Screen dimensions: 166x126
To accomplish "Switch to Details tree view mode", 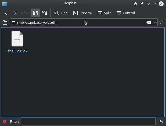I will click(x=45, y=13).
